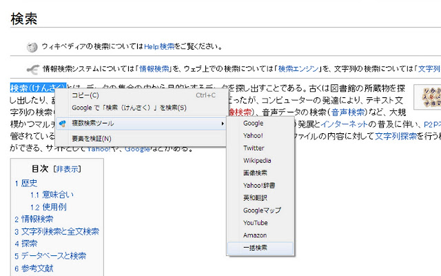This screenshot has height=276, width=441.
Task: Click the multi-search tool extension icon
Action: 63,124
